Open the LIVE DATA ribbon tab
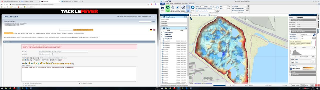This screenshot has width=320, height=90. click(x=185, y=4)
